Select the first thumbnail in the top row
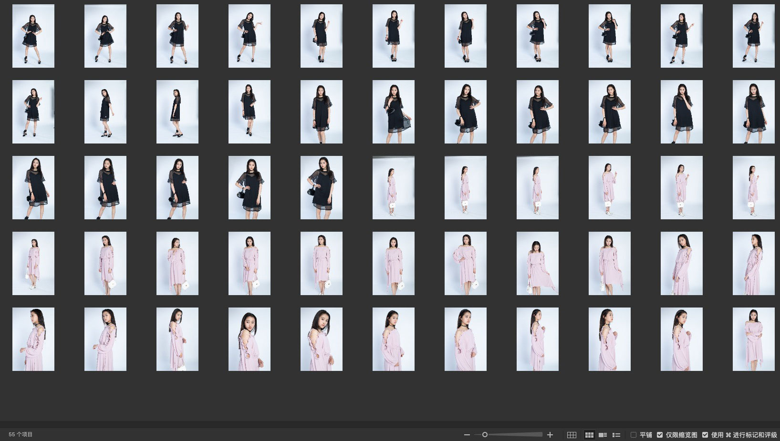Screen dimensions: 780x441 pos(33,36)
